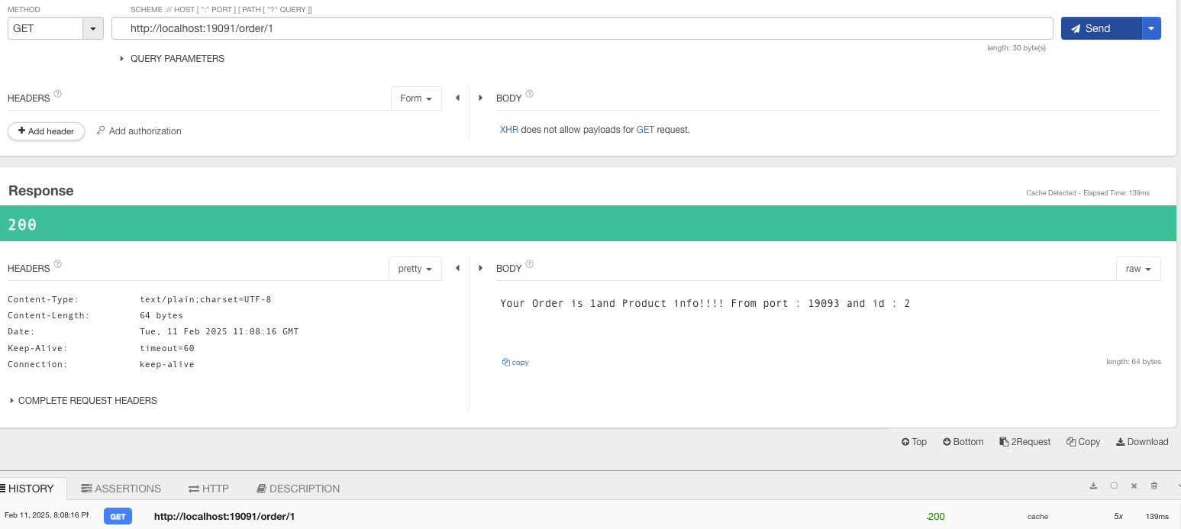Jump to Top of response
The image size is (1181, 529).
tap(914, 442)
